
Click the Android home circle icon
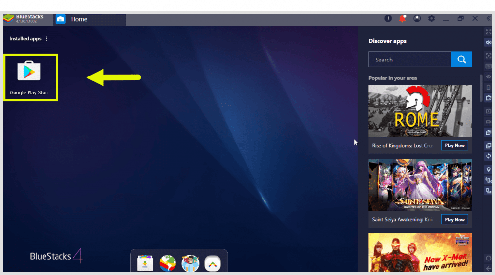tap(488, 258)
